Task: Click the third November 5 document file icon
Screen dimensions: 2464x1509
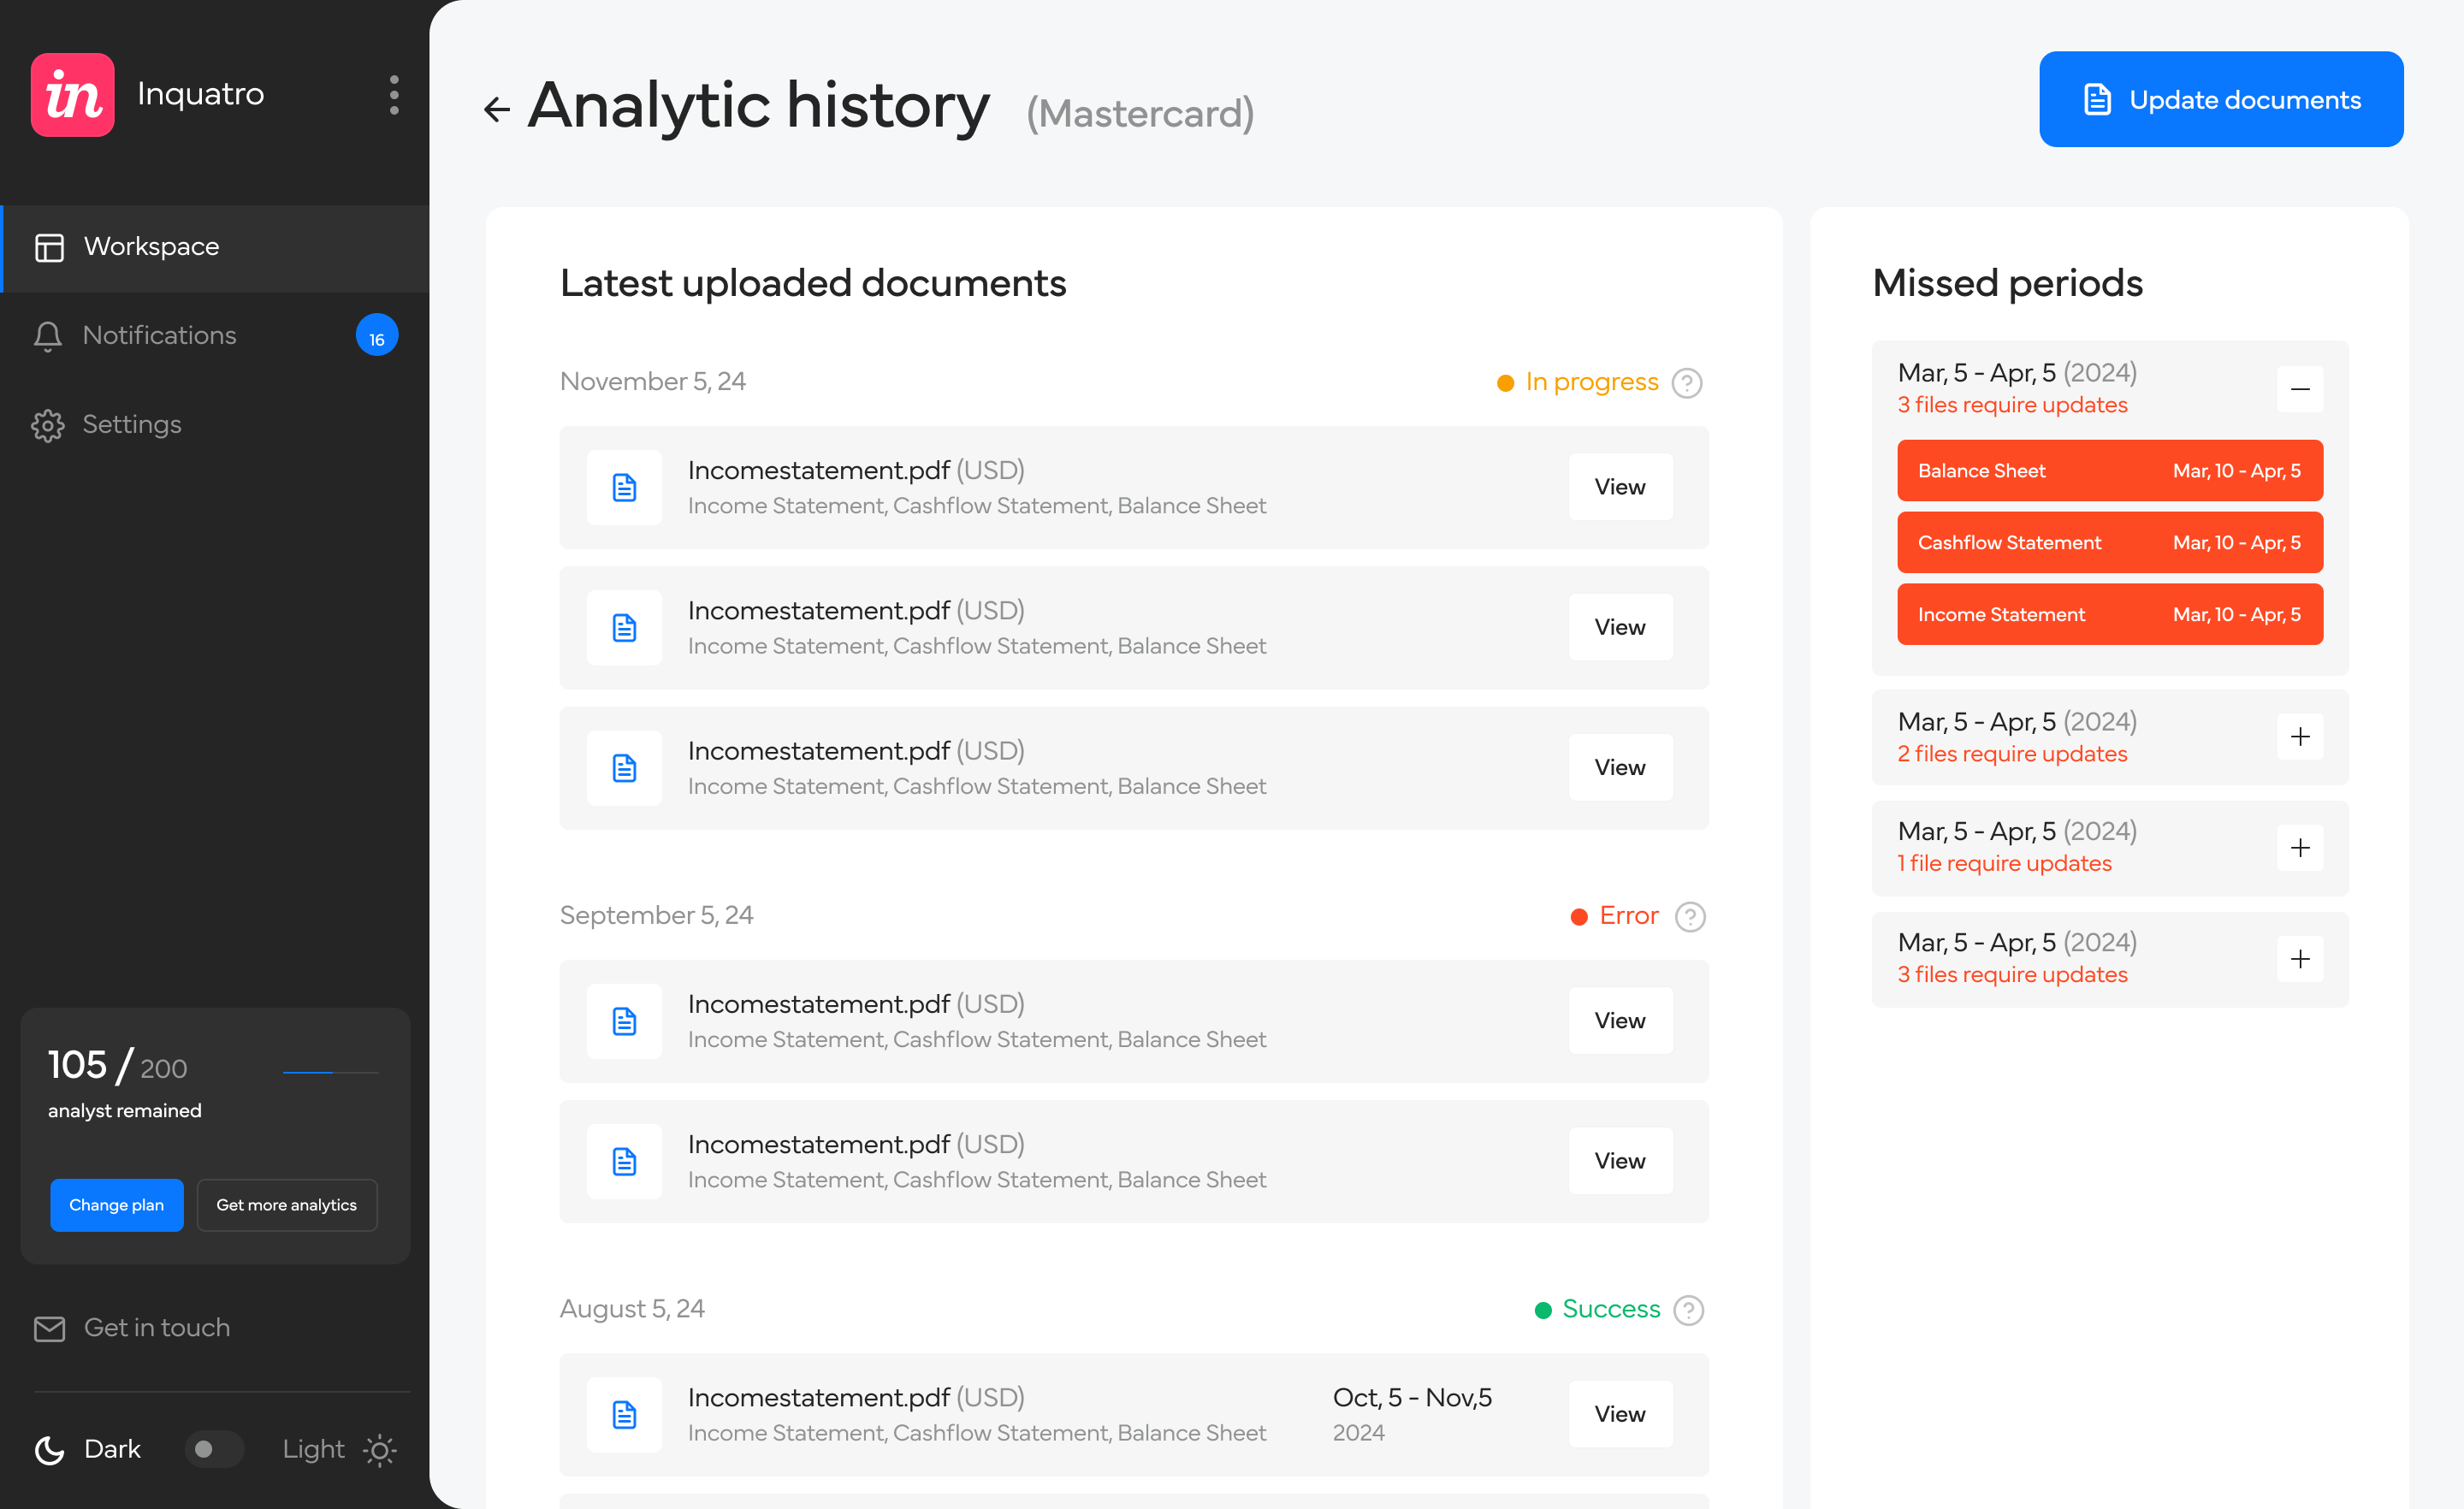Action: point(625,768)
